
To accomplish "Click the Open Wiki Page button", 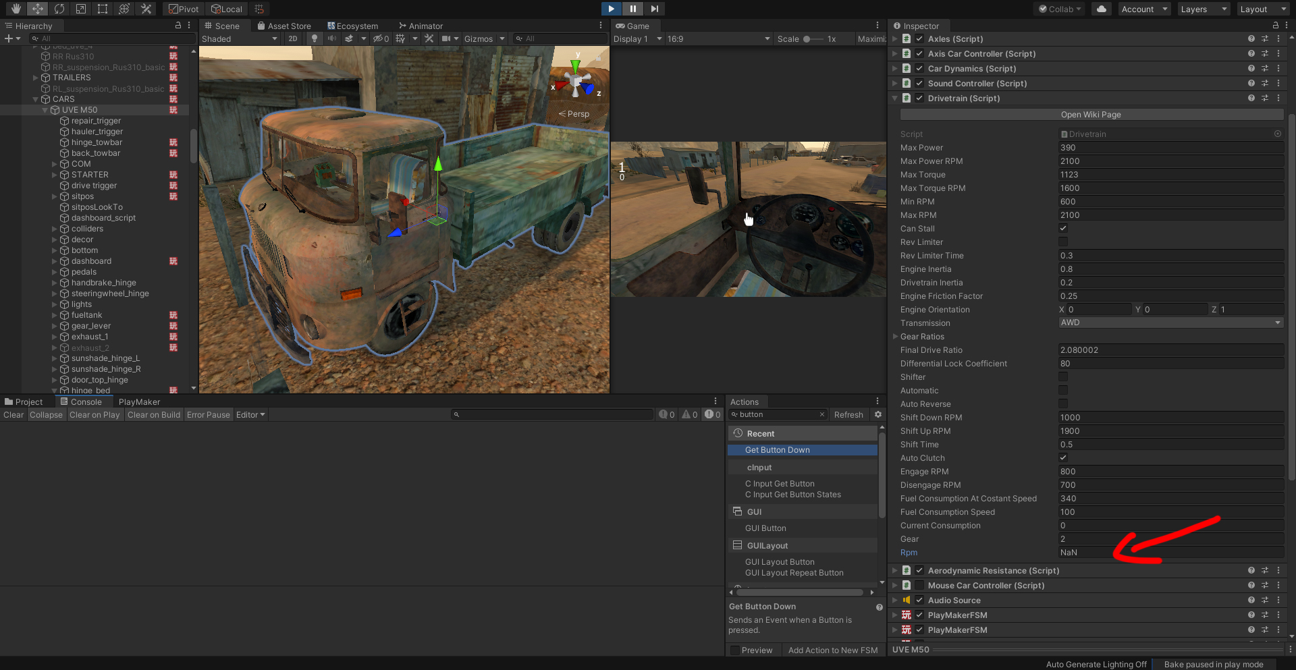I will tap(1091, 115).
